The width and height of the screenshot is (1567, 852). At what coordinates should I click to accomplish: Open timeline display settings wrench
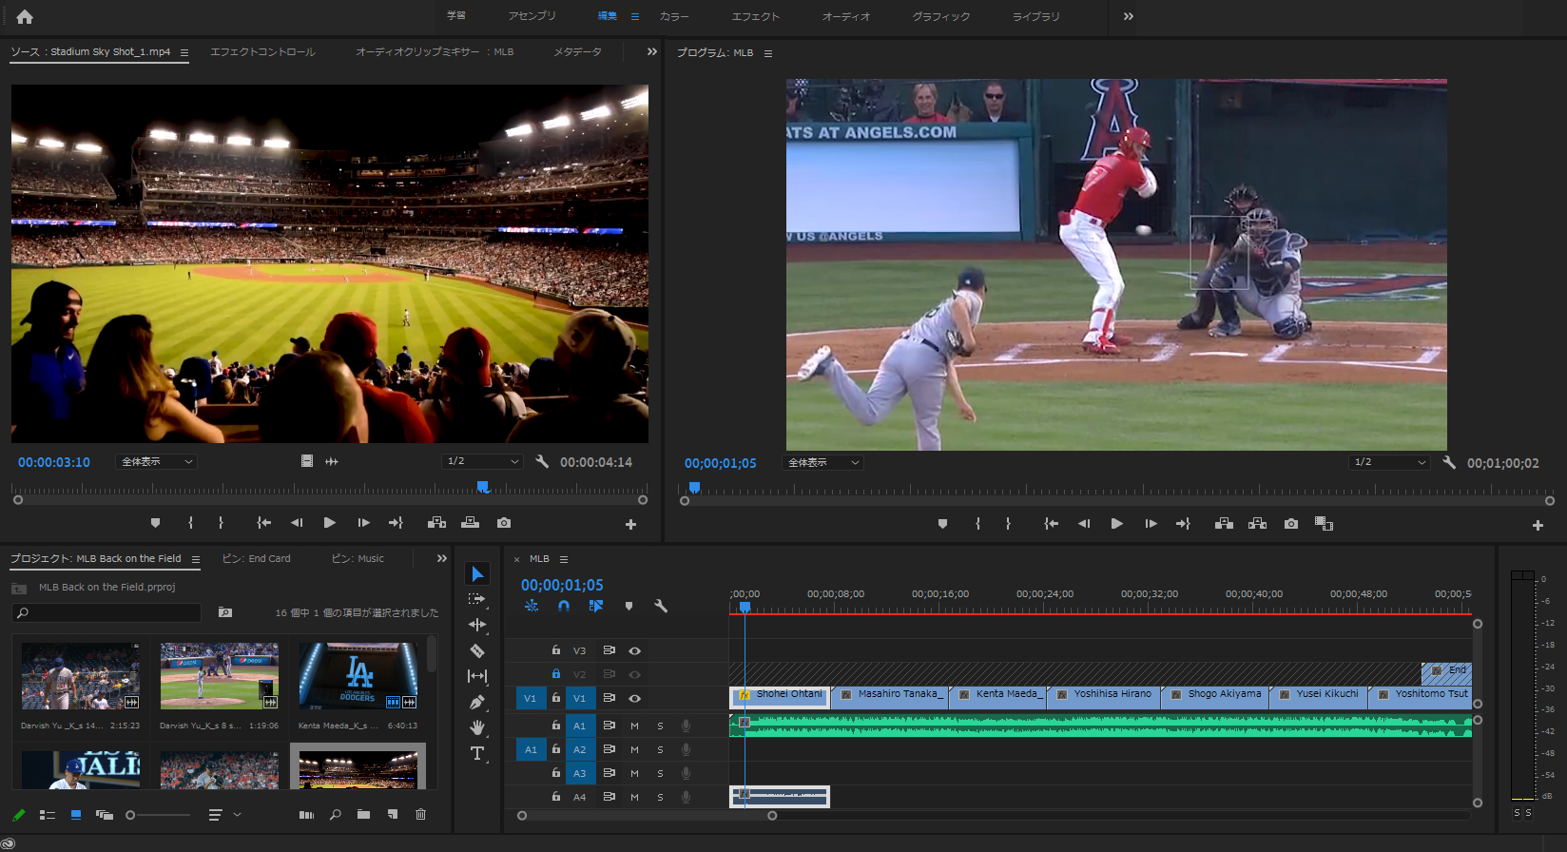(661, 606)
